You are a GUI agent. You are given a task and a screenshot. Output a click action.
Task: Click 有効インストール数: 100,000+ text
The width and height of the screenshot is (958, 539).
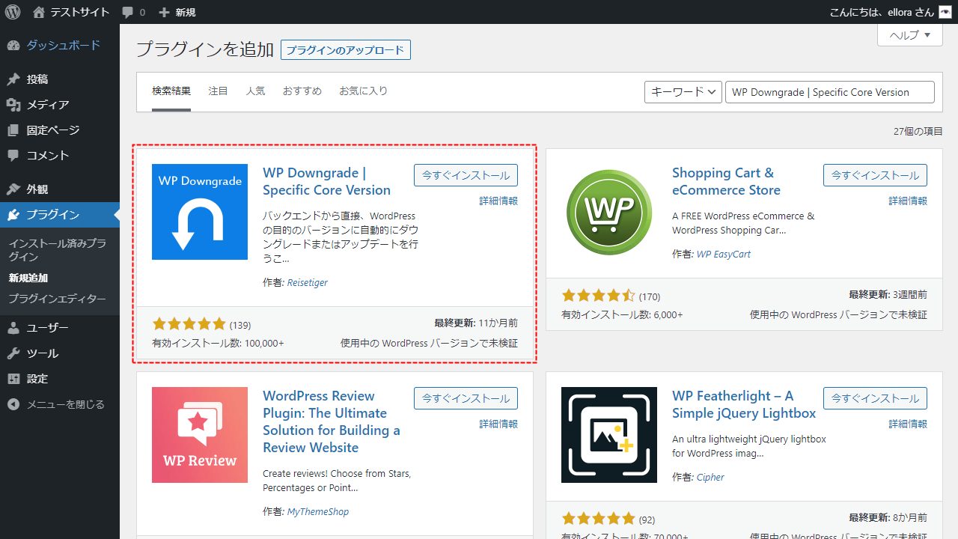tap(218, 343)
